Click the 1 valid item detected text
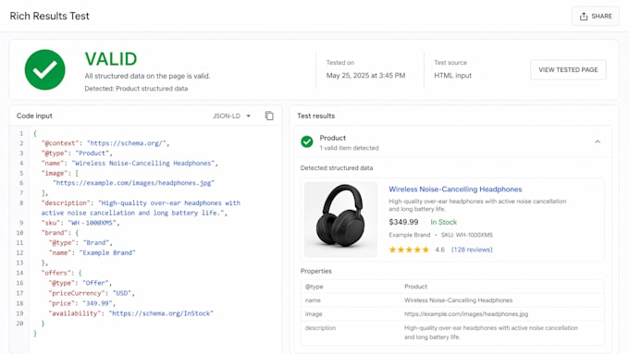The image size is (629, 354). click(349, 148)
